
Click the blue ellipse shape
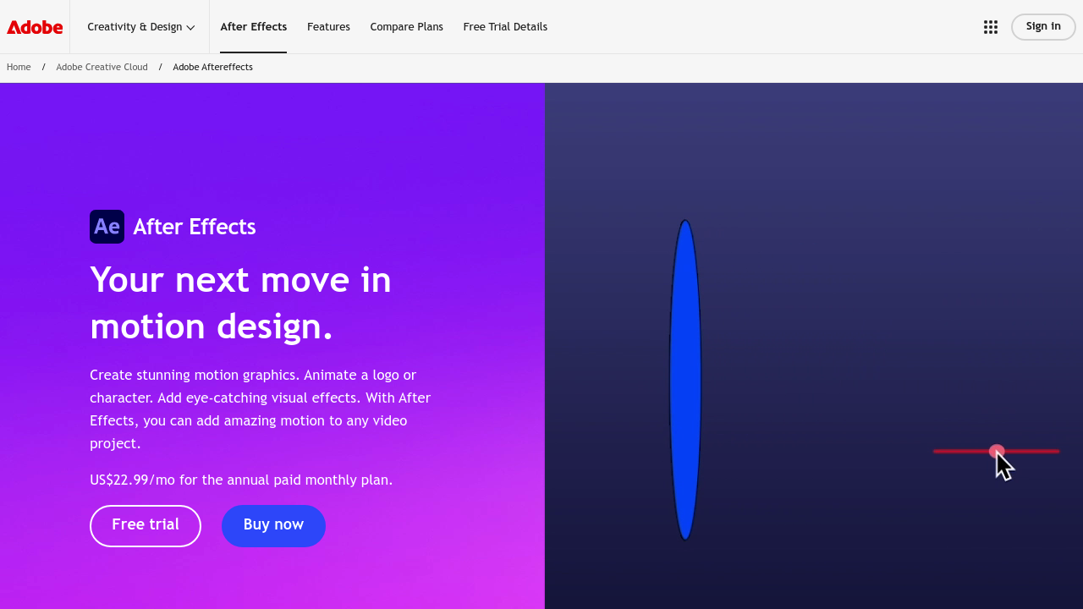684,379
